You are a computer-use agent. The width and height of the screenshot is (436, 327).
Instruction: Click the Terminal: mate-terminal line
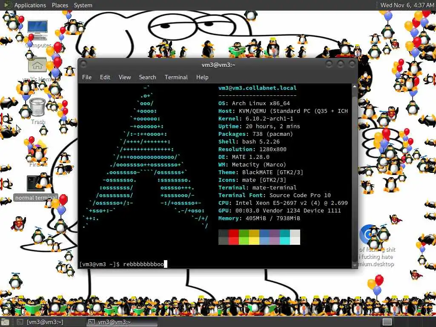click(258, 187)
